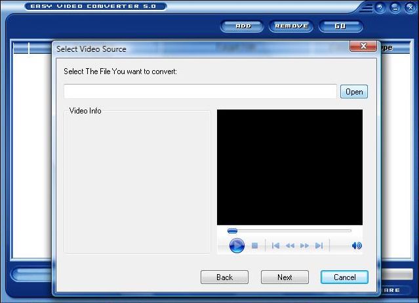The width and height of the screenshot is (419, 303).
Task: Skip to previous track in preview
Action: (x=275, y=246)
